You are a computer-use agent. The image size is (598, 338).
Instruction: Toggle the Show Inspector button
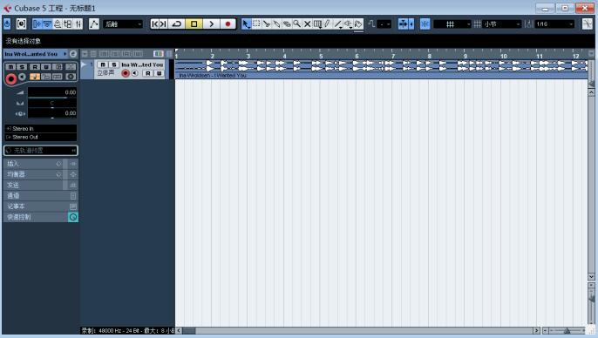click(x=37, y=24)
